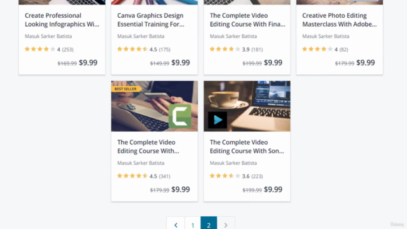
Task: Select page 1 in pagination
Action: (193, 224)
